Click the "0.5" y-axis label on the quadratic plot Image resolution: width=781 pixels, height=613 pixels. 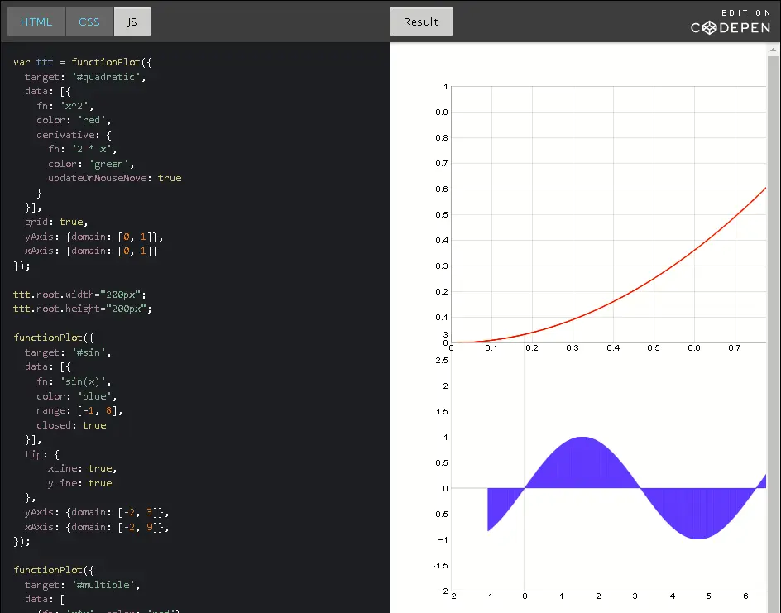pos(442,214)
